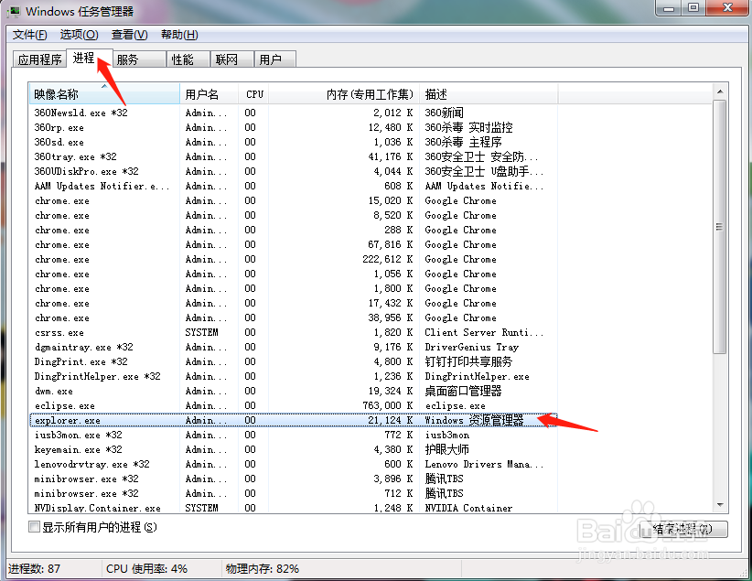The image size is (752, 581).
Task: Sort by 映像名称 column header
Action: click(104, 94)
